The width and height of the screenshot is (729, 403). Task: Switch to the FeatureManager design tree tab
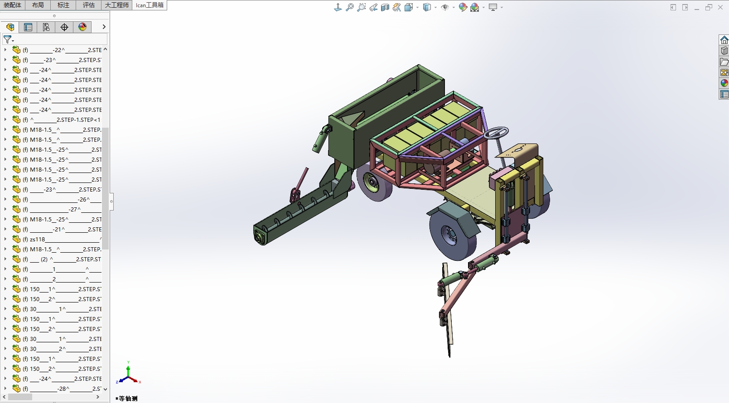[10, 27]
